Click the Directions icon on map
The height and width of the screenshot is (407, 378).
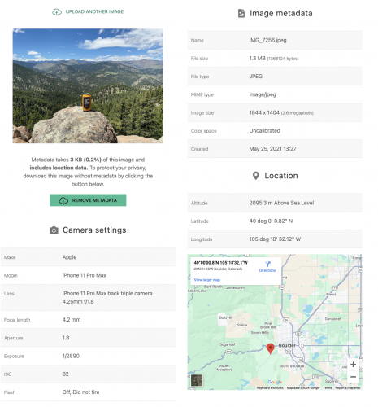pos(267,264)
